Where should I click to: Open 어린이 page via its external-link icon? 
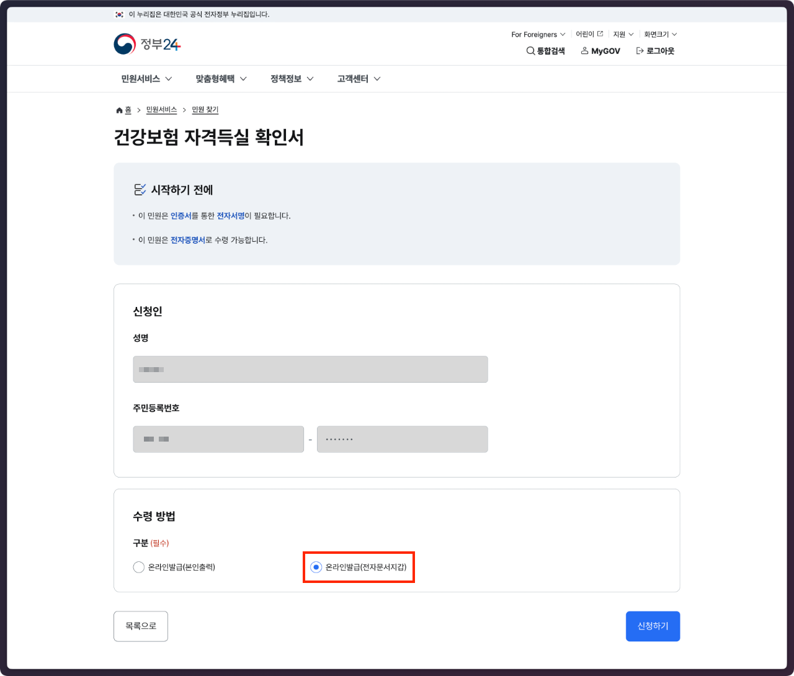[x=599, y=33]
